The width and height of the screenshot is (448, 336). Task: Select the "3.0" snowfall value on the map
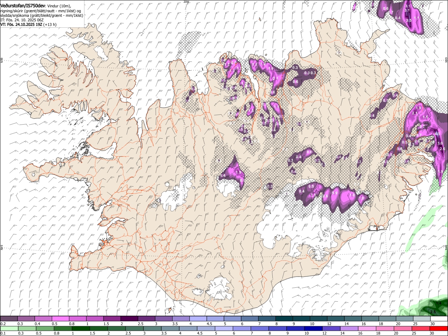[x=440, y=143]
